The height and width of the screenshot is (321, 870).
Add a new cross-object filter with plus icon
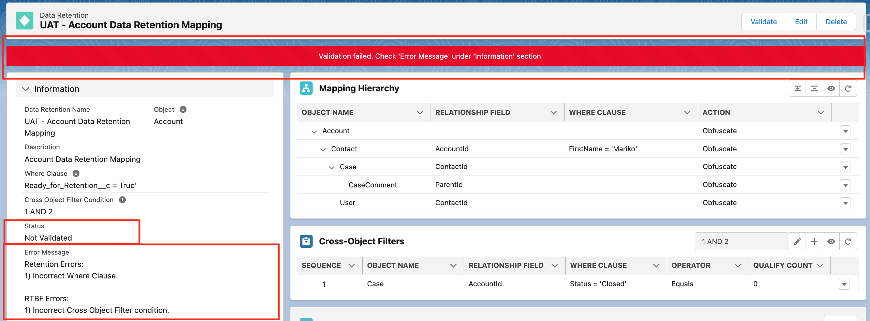pos(814,242)
